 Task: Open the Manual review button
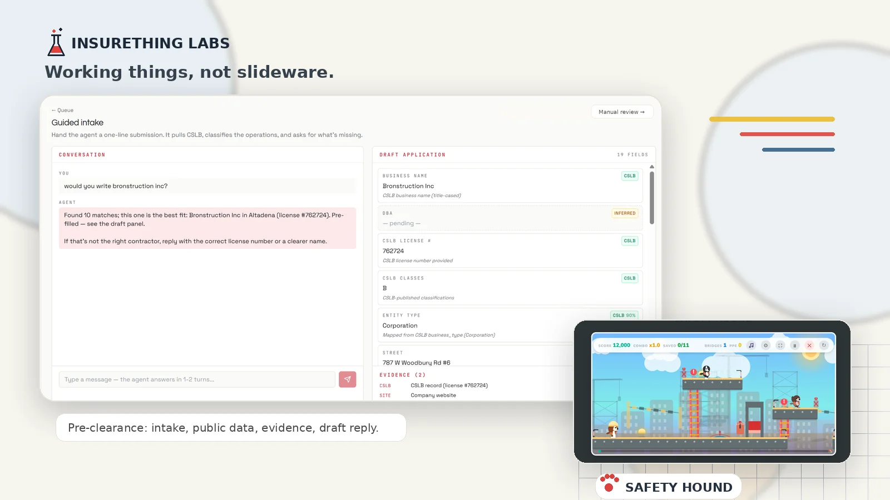[x=621, y=112]
